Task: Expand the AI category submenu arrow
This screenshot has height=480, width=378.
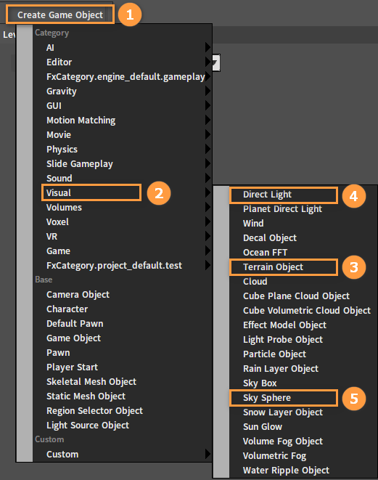Action: pyautogui.click(x=208, y=47)
